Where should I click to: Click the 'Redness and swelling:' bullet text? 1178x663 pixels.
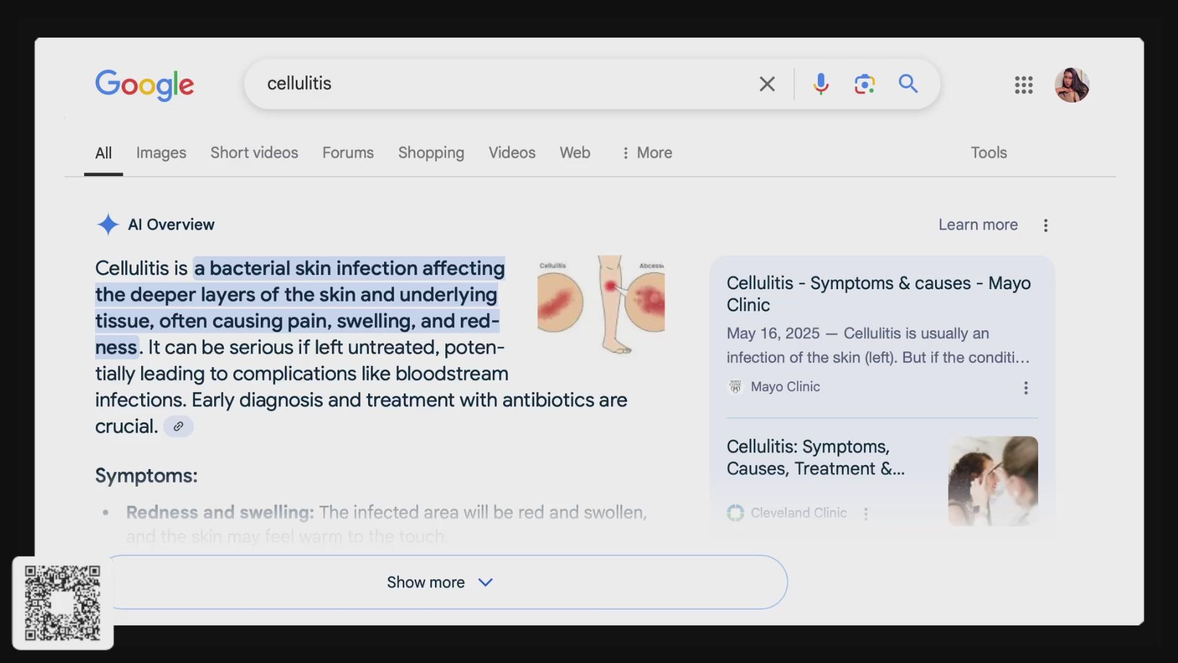(x=220, y=513)
